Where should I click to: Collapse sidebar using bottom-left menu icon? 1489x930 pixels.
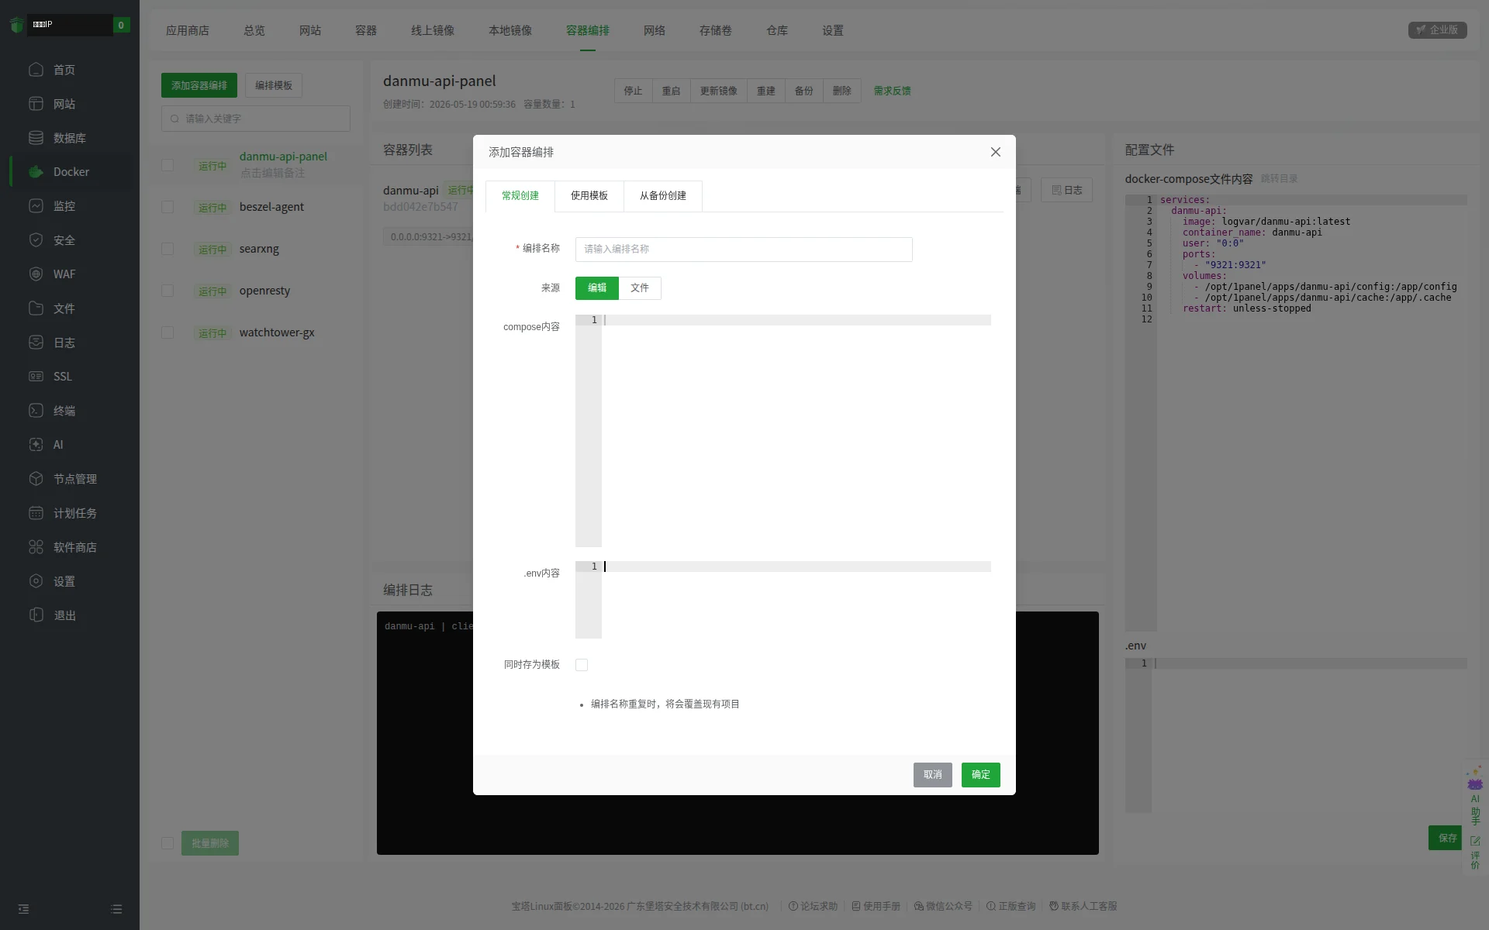tap(23, 909)
